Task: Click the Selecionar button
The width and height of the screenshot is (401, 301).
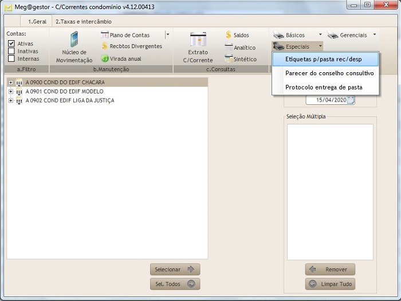Action: tap(175, 269)
